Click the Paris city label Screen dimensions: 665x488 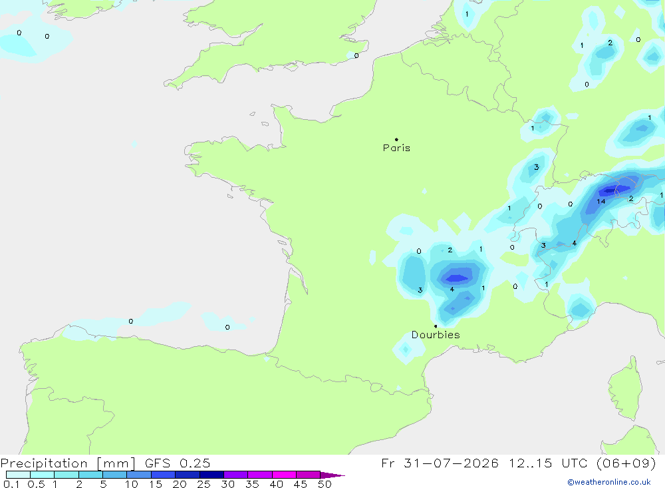click(x=396, y=148)
